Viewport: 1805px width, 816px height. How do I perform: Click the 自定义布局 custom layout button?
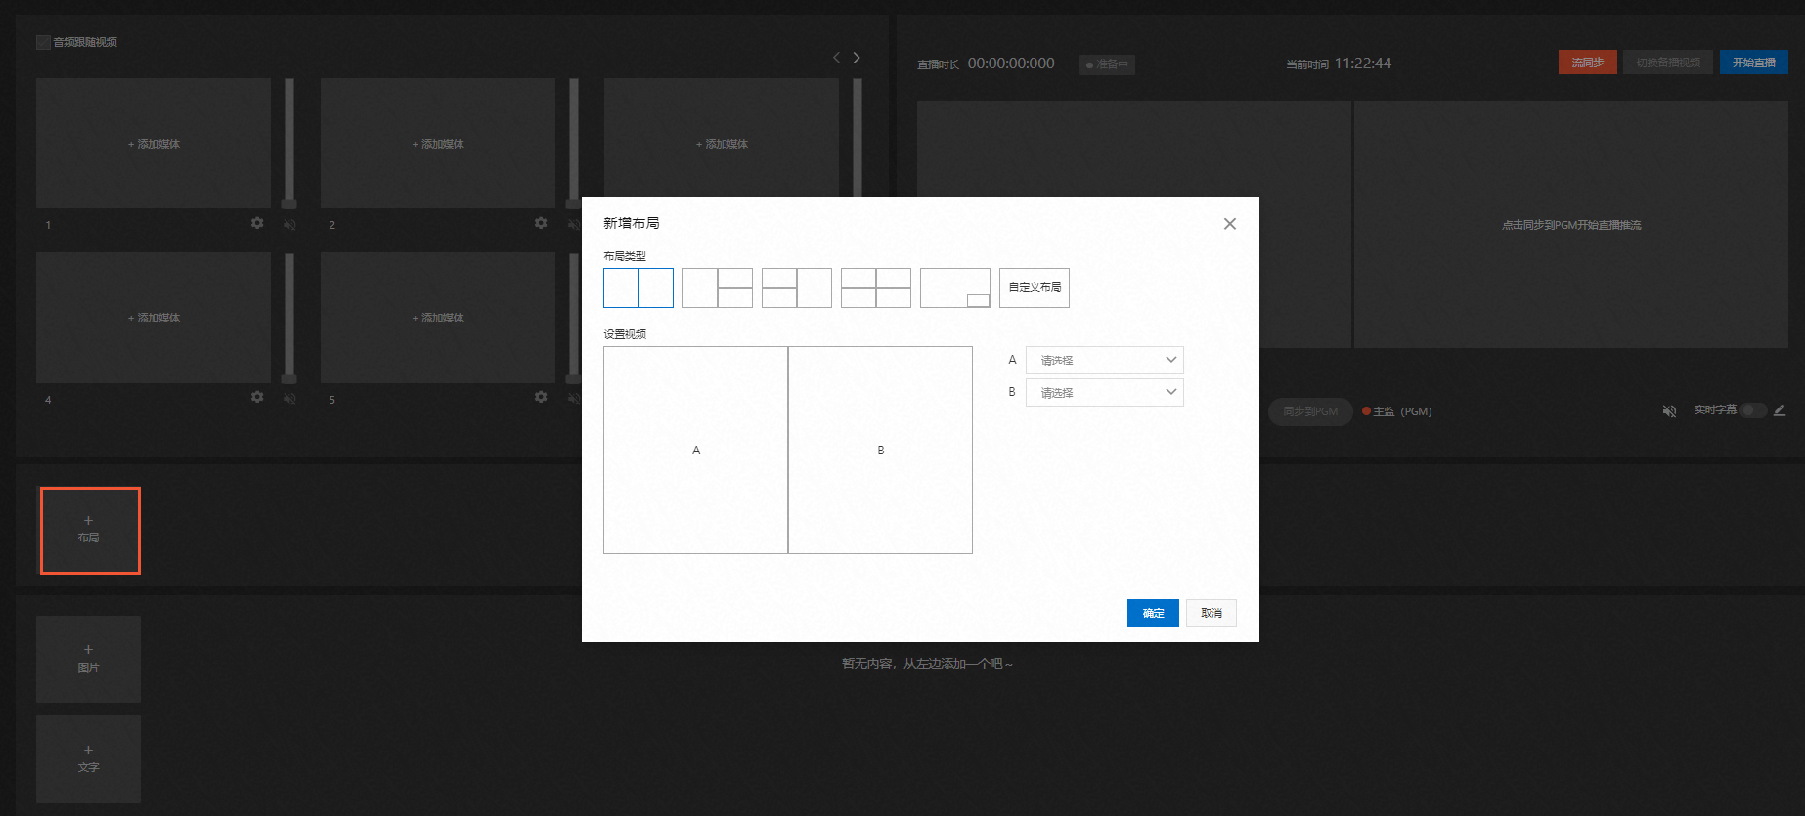coord(1035,288)
